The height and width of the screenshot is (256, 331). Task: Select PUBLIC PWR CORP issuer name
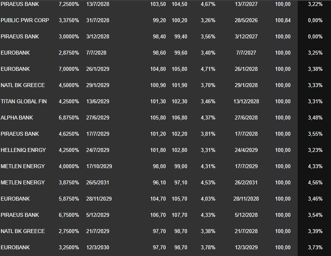(x=25, y=20)
